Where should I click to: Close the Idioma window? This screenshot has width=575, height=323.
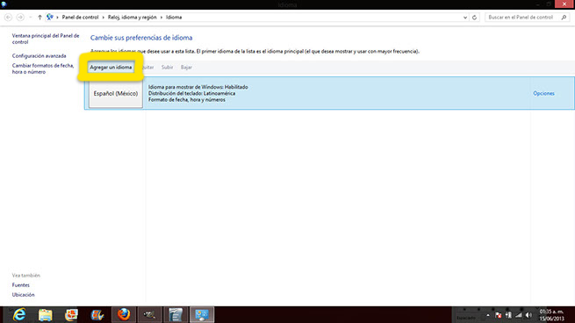tap(564, 4)
